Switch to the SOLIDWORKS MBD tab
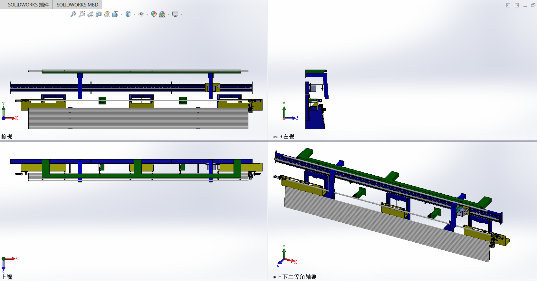The image size is (537, 281). [x=77, y=5]
